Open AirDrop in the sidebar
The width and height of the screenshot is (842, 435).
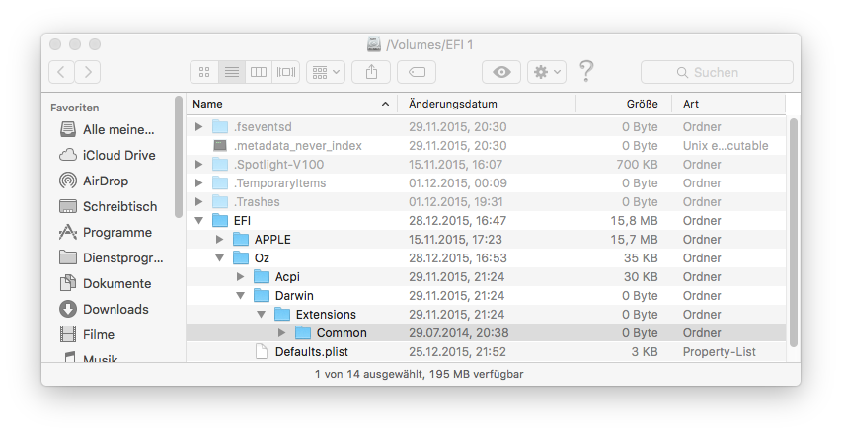coord(105,181)
